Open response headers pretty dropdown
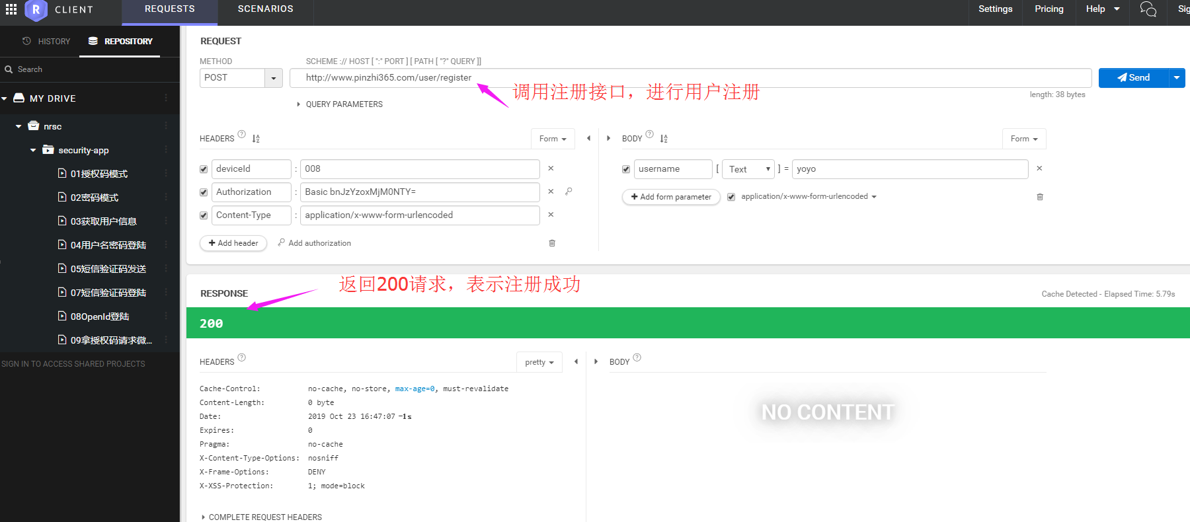Viewport: 1190px width, 522px height. (539, 362)
